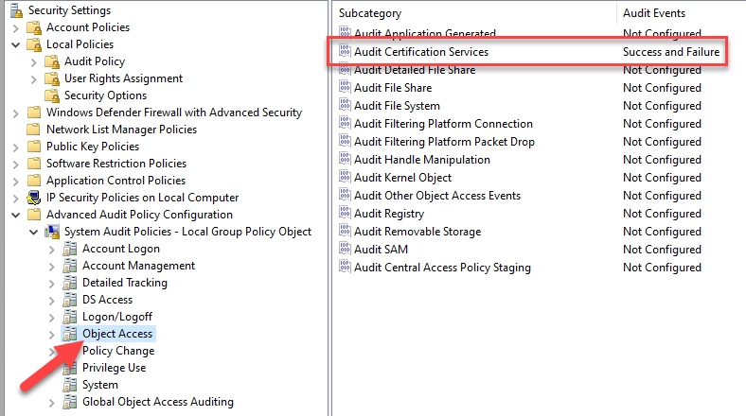Open User Rights Assignment in tree
Image resolution: width=746 pixels, height=416 pixels.
[123, 78]
